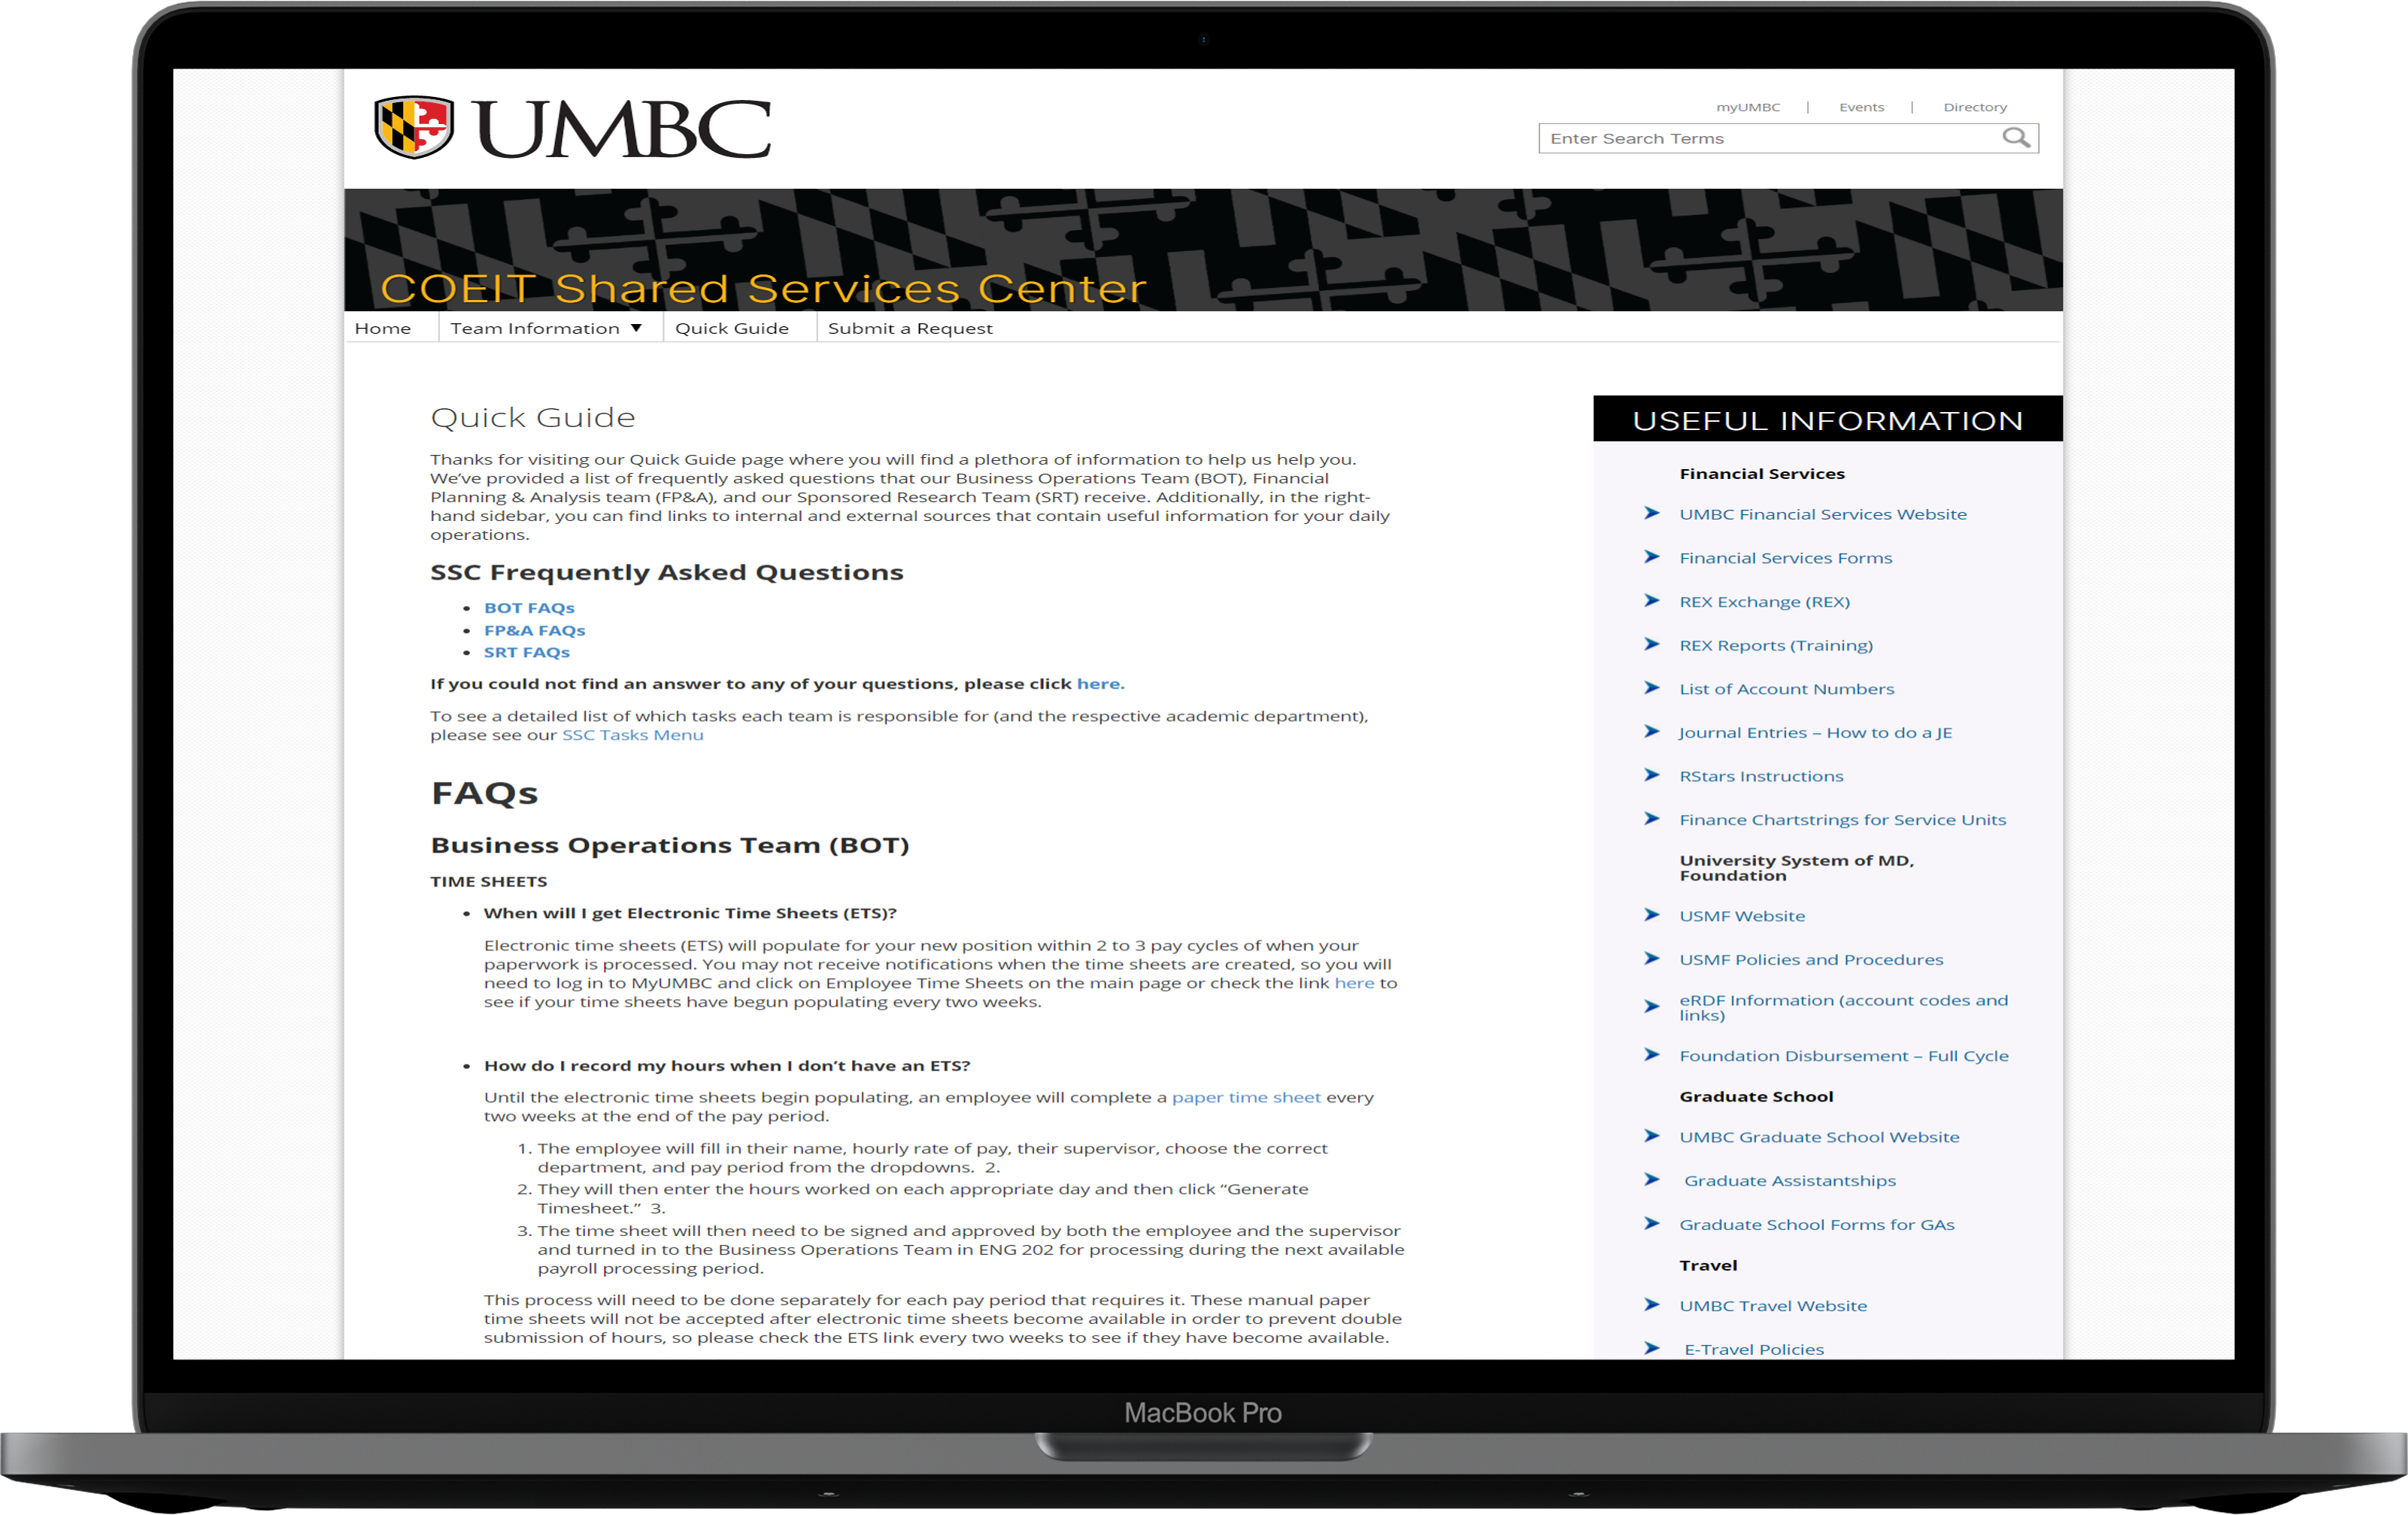Click the SRT FAQs link
This screenshot has height=1515, width=2408.
[527, 653]
